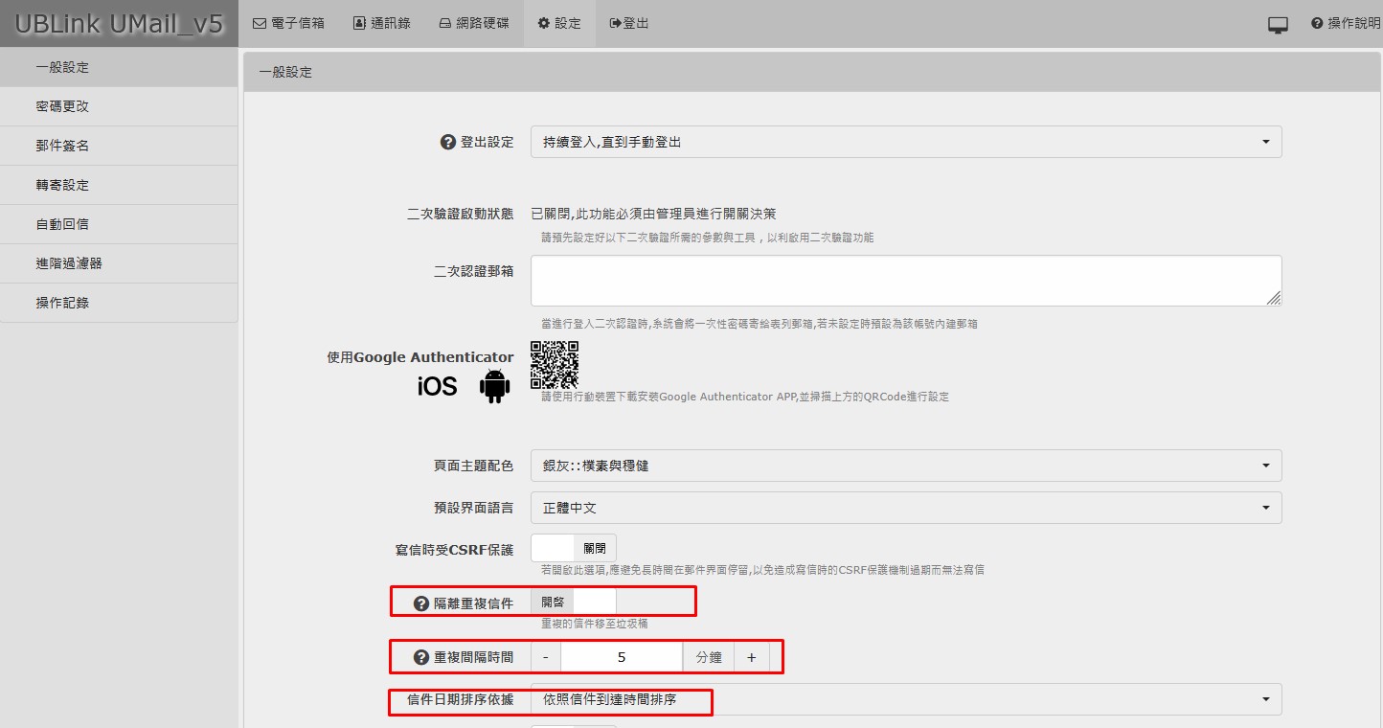Toggle the 寫信時受CSRF保護 switch
1383x728 pixels.
pyautogui.click(x=574, y=549)
